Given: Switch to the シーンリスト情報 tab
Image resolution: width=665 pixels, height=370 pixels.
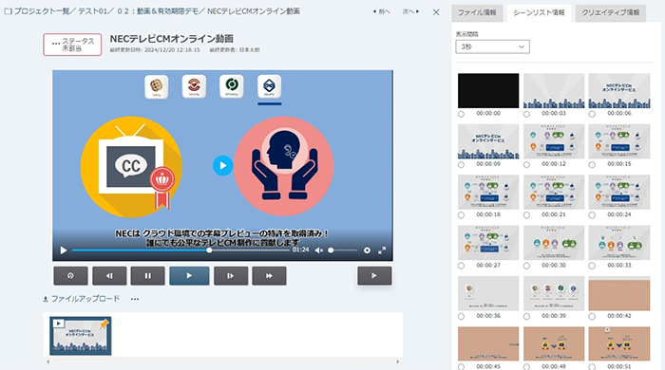Looking at the screenshot, I should (x=539, y=12).
